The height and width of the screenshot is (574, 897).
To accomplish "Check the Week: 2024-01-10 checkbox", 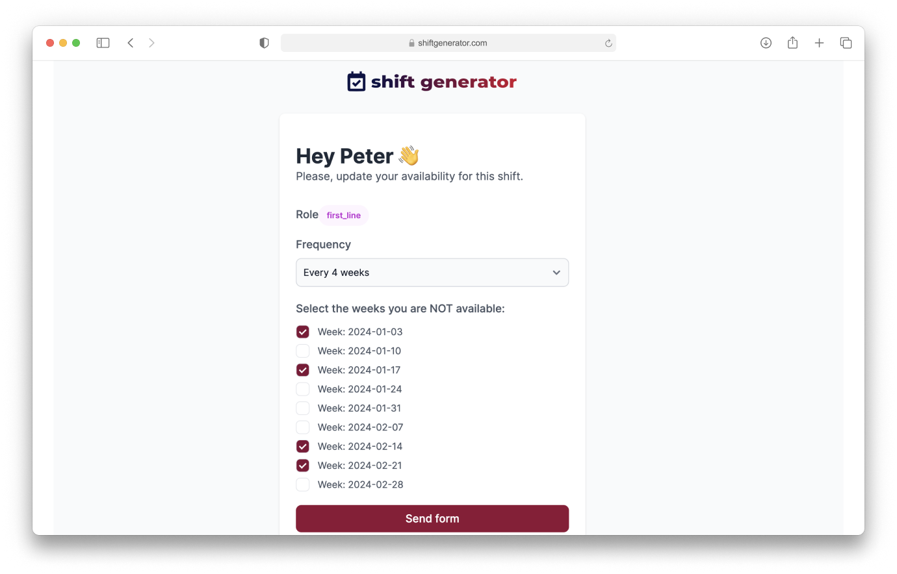I will 303,351.
